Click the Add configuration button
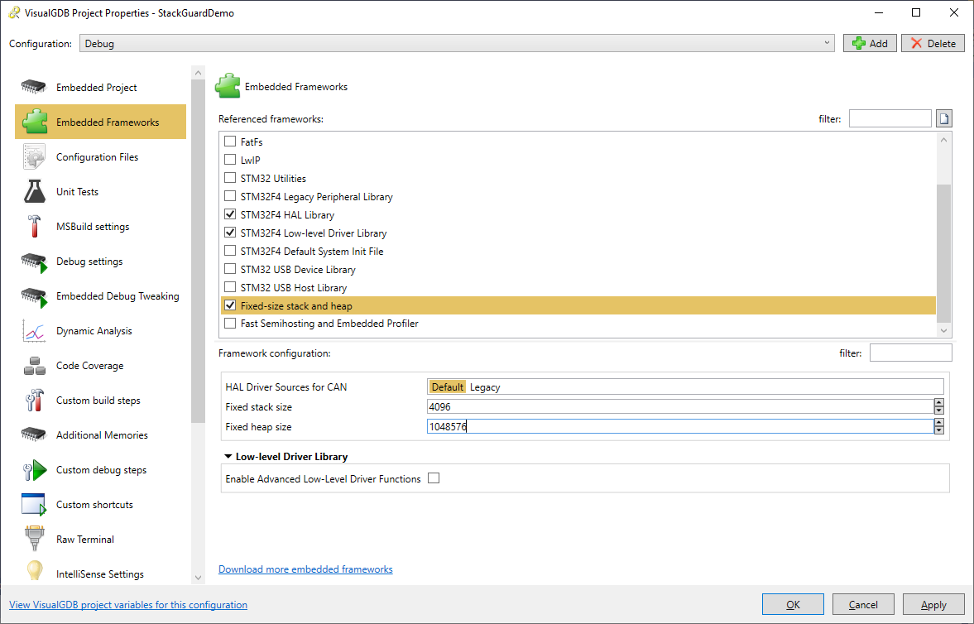Screen dimensions: 974x624 [870, 43]
